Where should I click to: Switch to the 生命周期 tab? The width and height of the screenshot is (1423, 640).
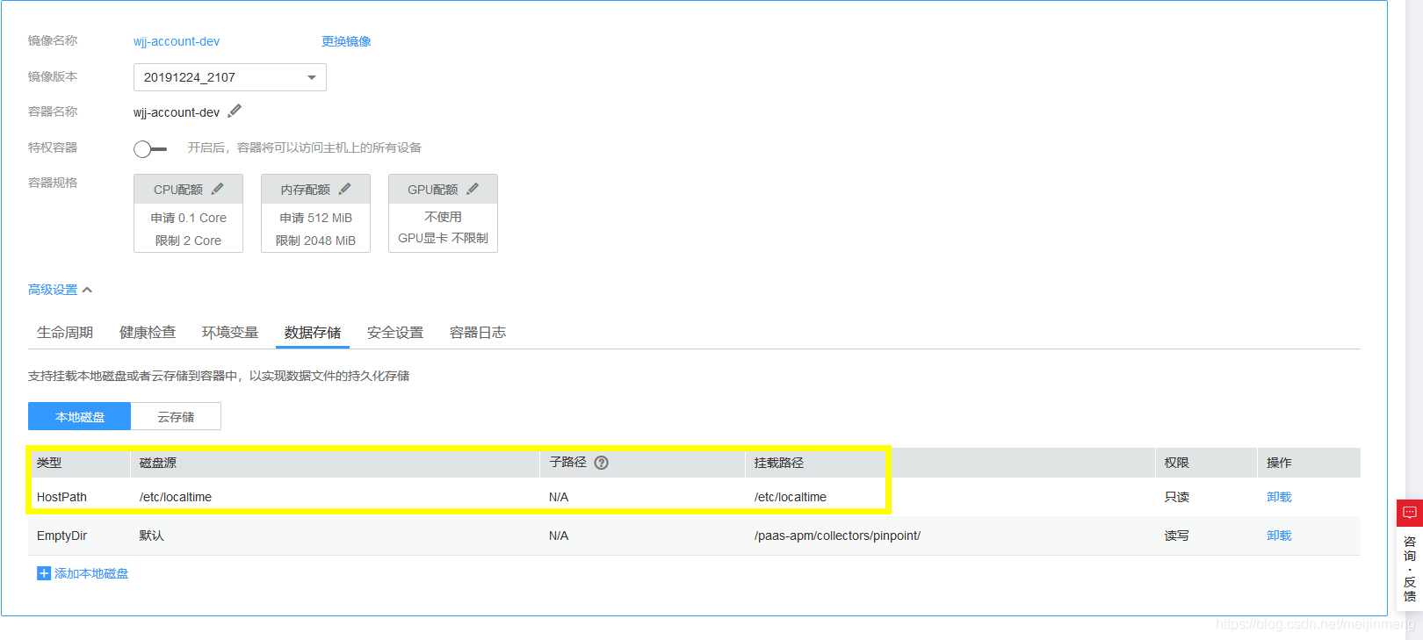click(65, 333)
